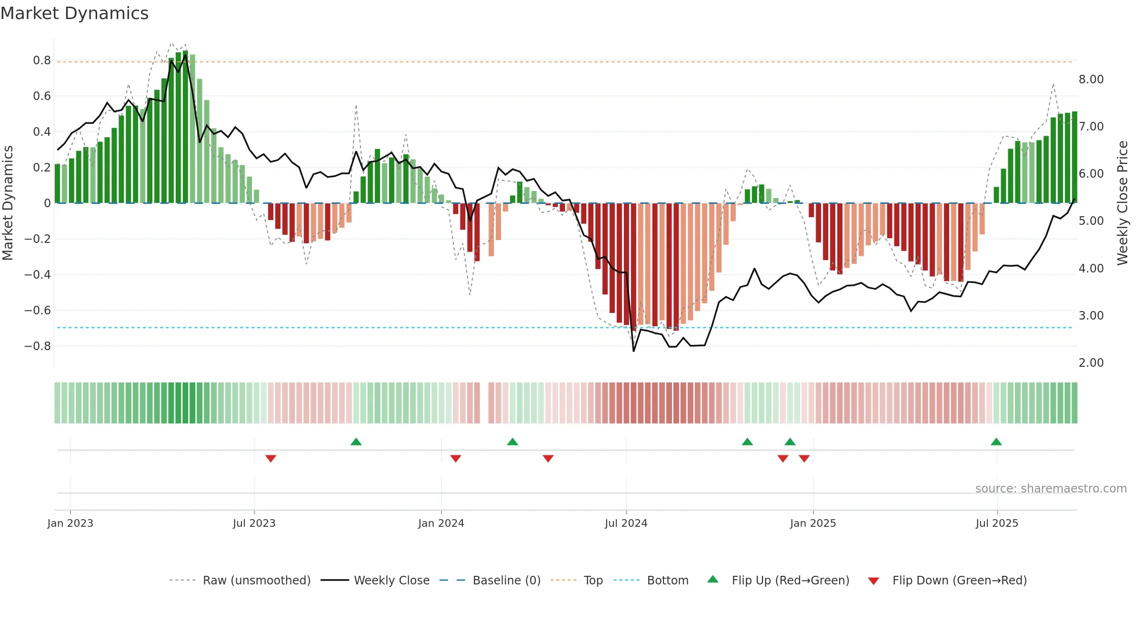Click the 'Jan 2023' date axis label
Image resolution: width=1143 pixels, height=643 pixels.
click(x=70, y=523)
